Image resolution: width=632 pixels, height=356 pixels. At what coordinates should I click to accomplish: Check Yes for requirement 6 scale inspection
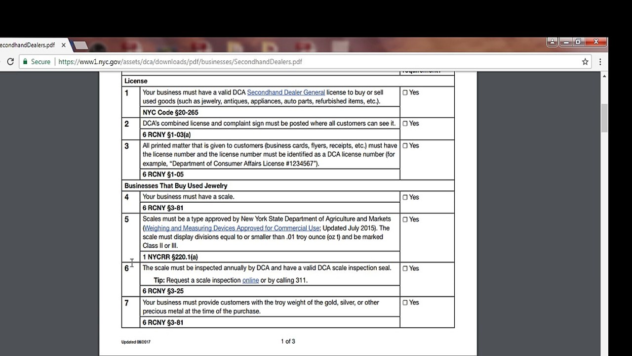[405, 268]
